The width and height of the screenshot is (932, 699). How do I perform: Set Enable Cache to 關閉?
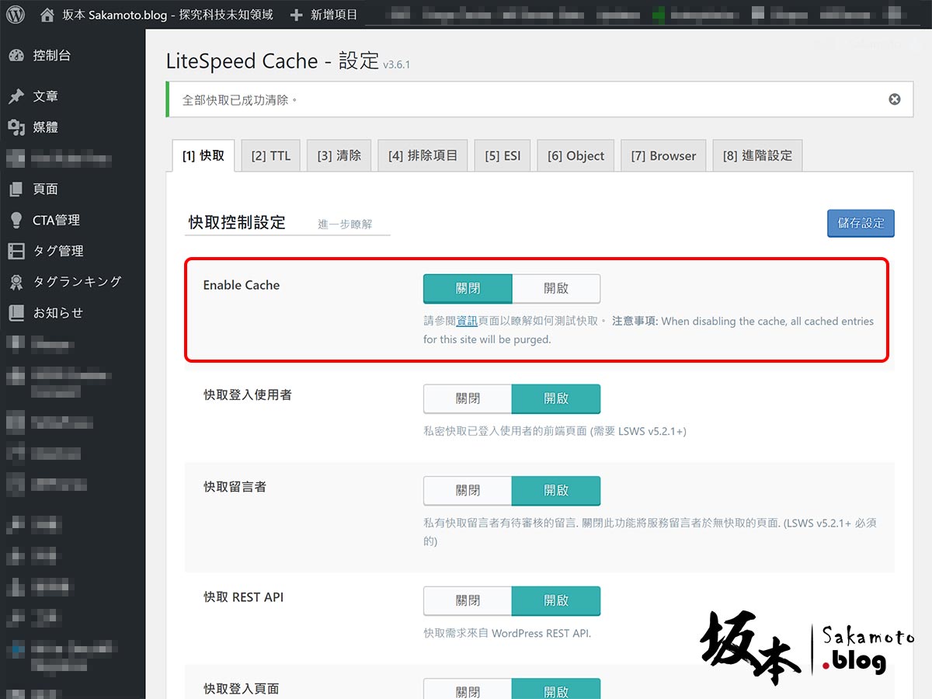pyautogui.click(x=468, y=288)
